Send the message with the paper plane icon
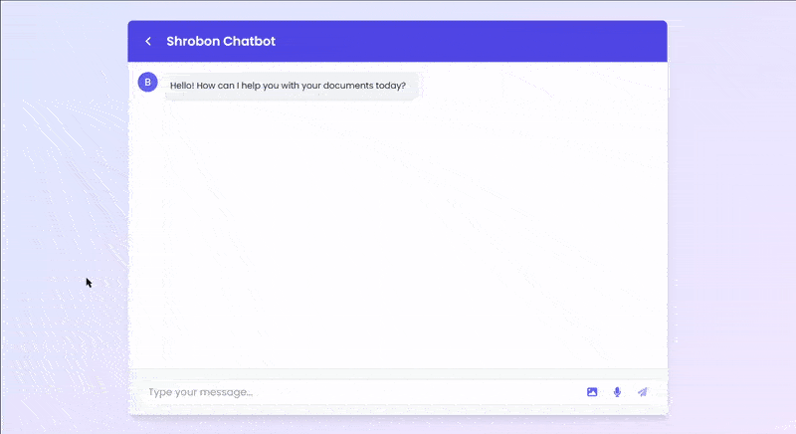The image size is (796, 434). pyautogui.click(x=643, y=392)
